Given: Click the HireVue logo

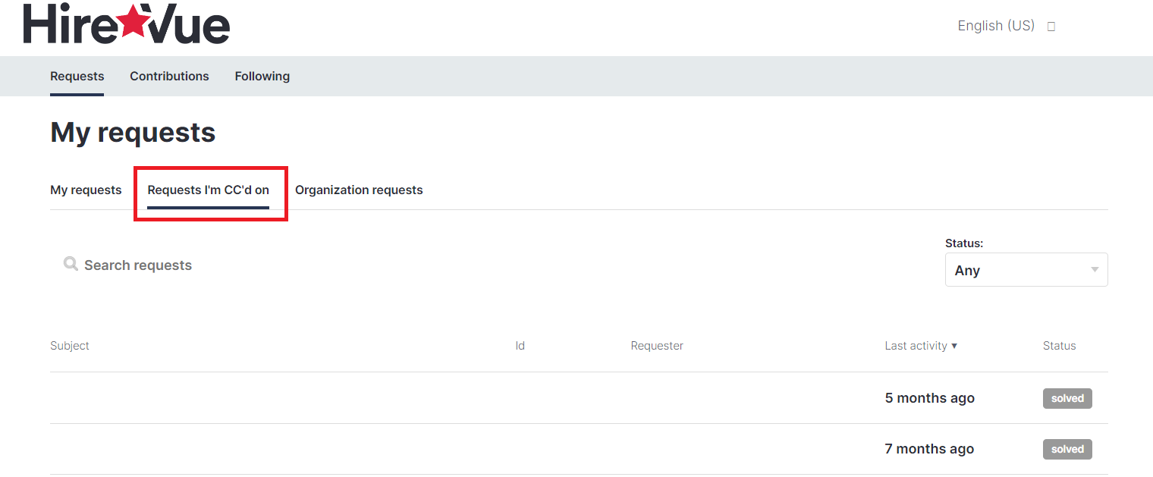Looking at the screenshot, I should [x=127, y=24].
